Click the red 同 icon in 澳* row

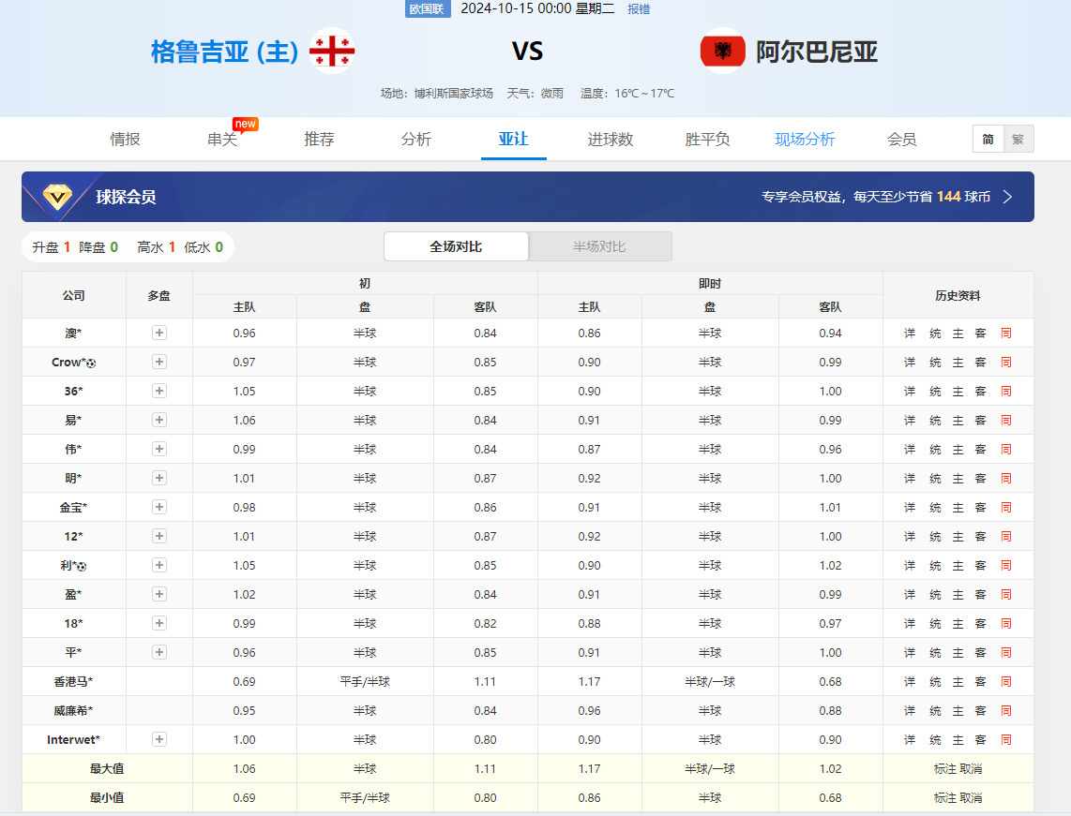(1006, 334)
